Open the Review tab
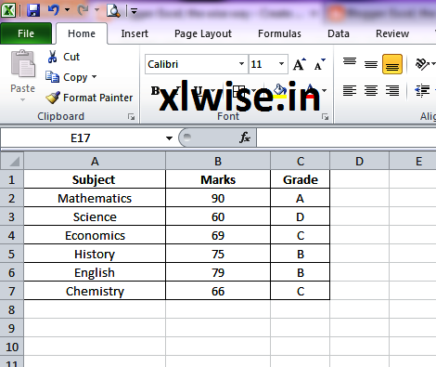 pos(392,33)
